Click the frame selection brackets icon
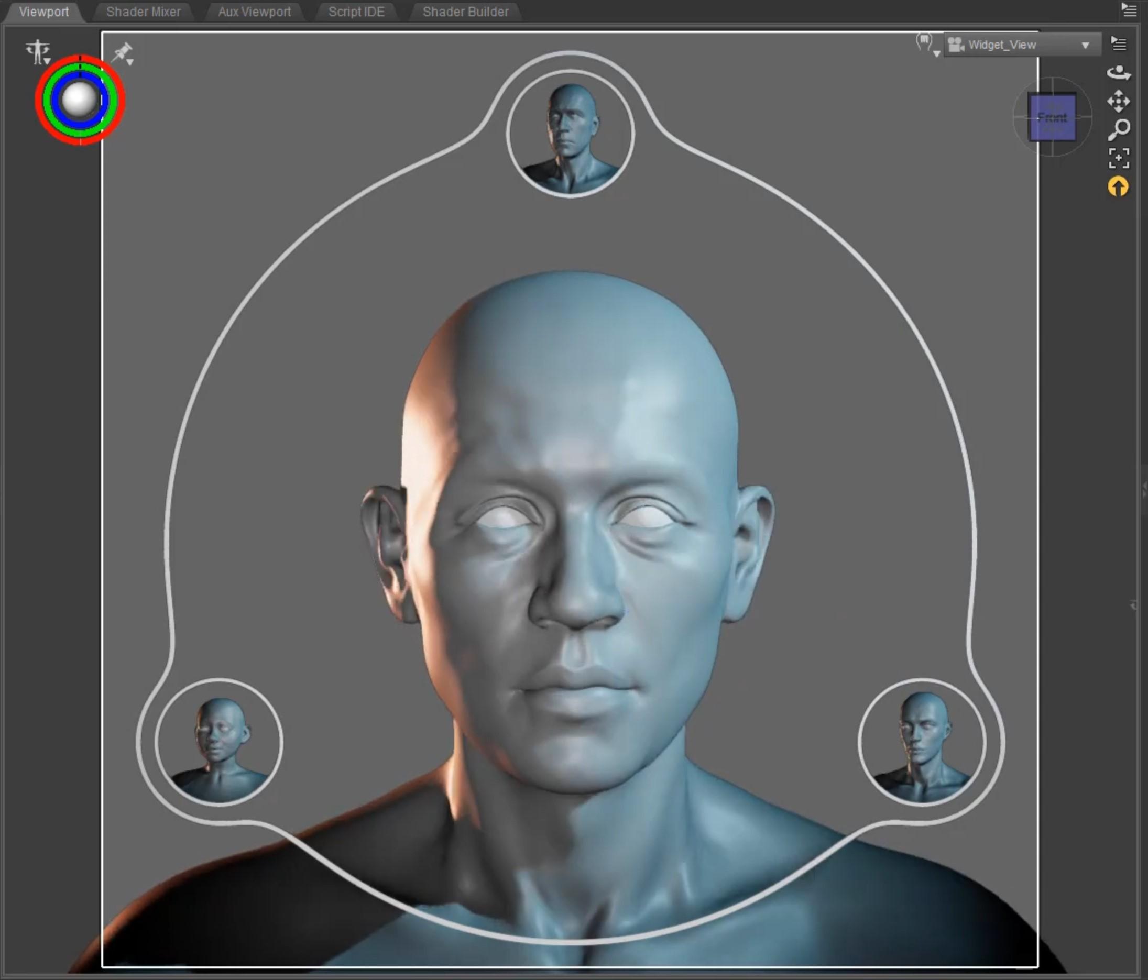The width and height of the screenshot is (1148, 980). pos(1118,158)
